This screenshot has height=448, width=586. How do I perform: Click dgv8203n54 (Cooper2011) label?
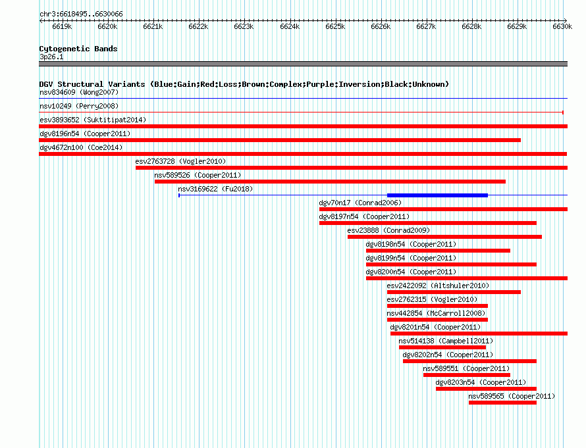click(481, 382)
